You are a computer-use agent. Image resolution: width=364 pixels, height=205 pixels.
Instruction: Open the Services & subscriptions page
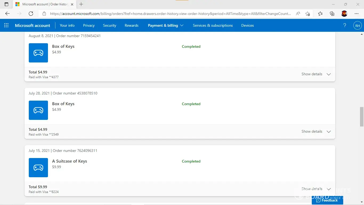point(213,25)
